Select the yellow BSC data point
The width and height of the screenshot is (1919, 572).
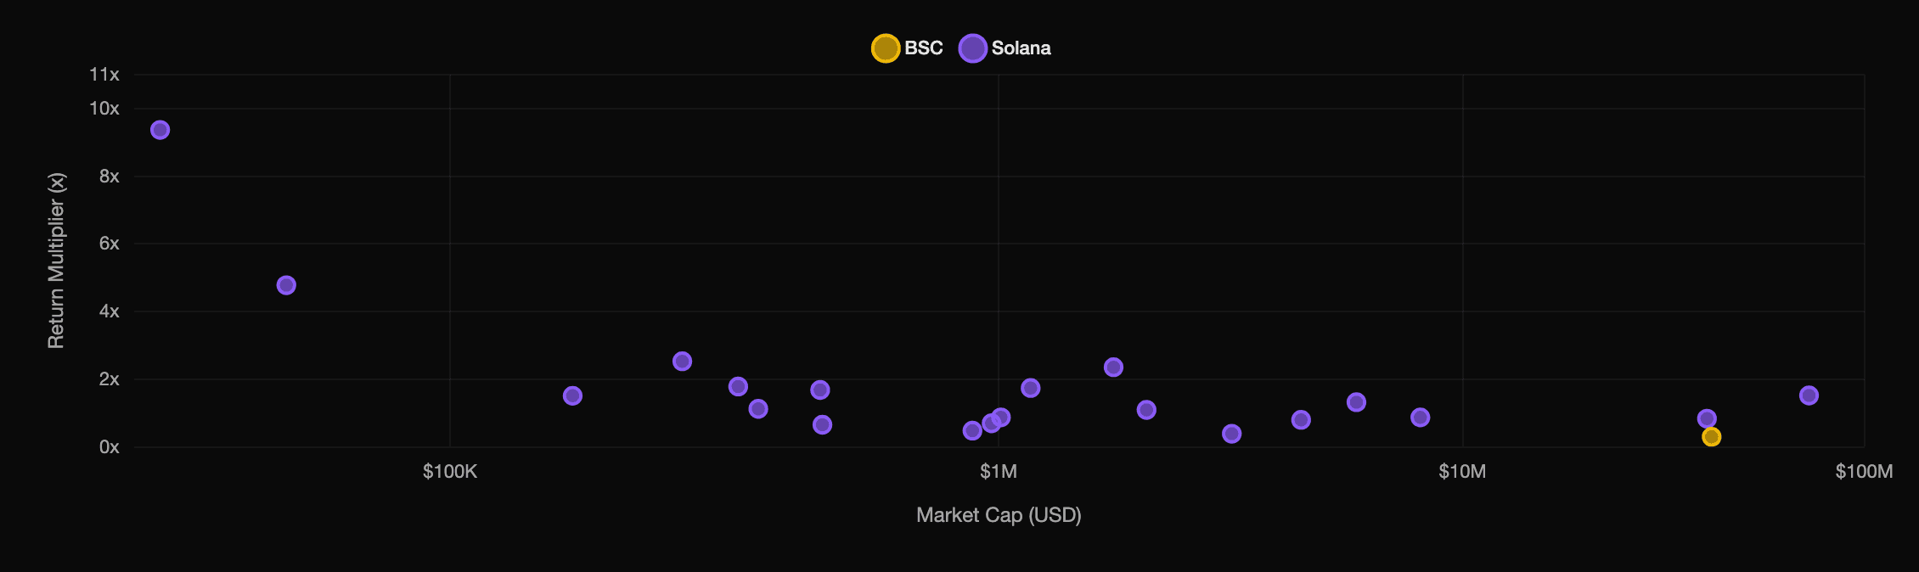[1712, 437]
